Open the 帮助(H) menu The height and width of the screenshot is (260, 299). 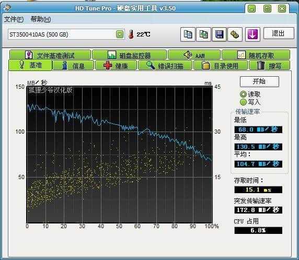point(41,19)
